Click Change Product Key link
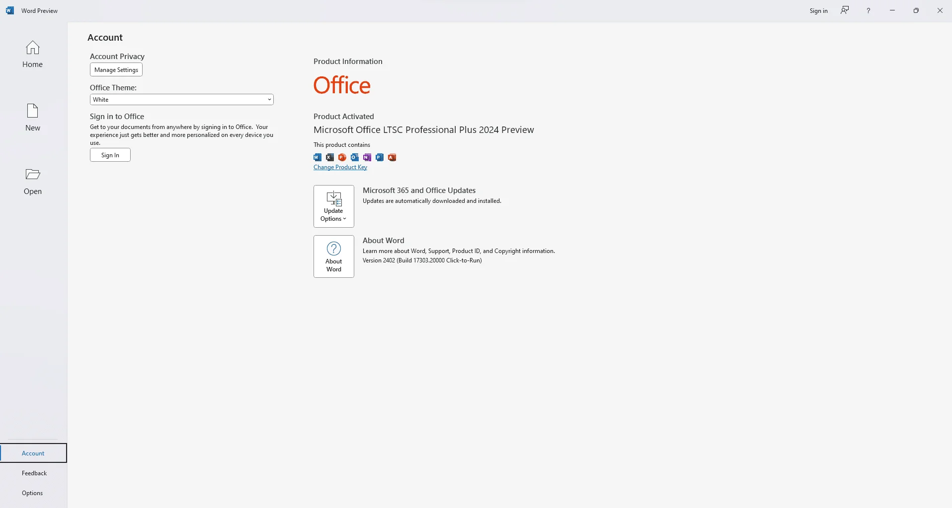The height and width of the screenshot is (508, 952). pos(340,167)
